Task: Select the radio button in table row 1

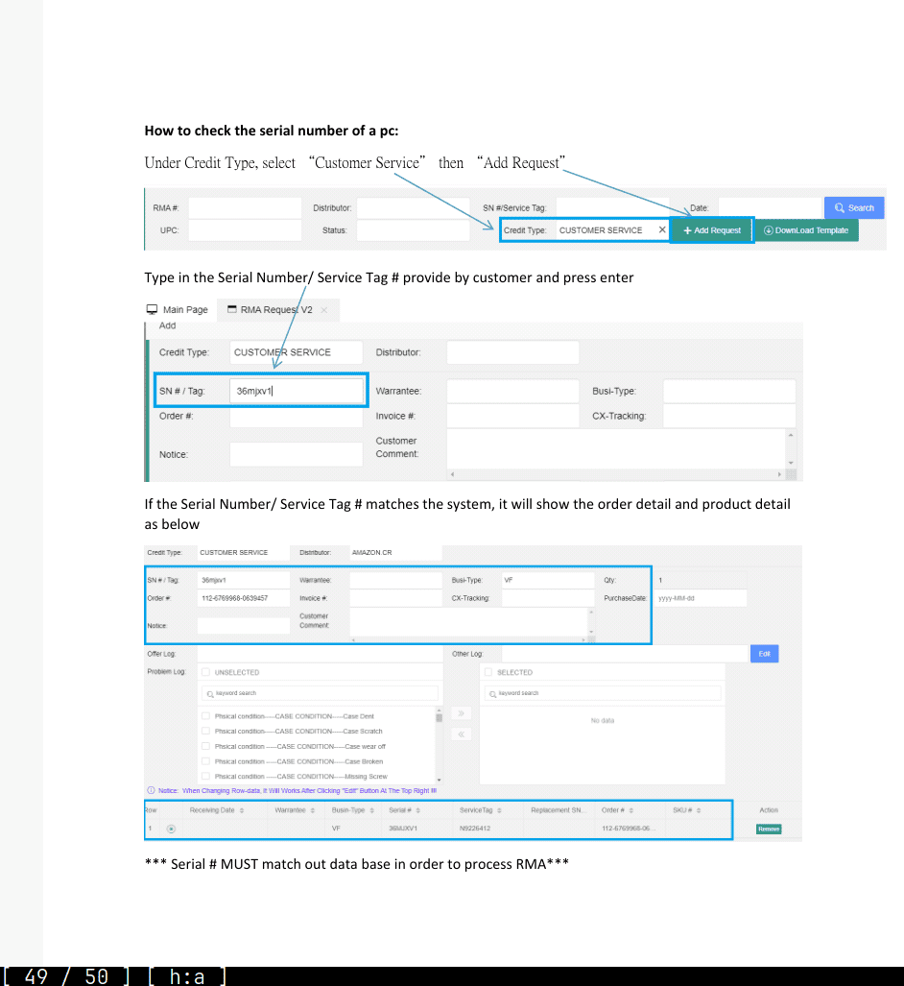Action: [171, 829]
